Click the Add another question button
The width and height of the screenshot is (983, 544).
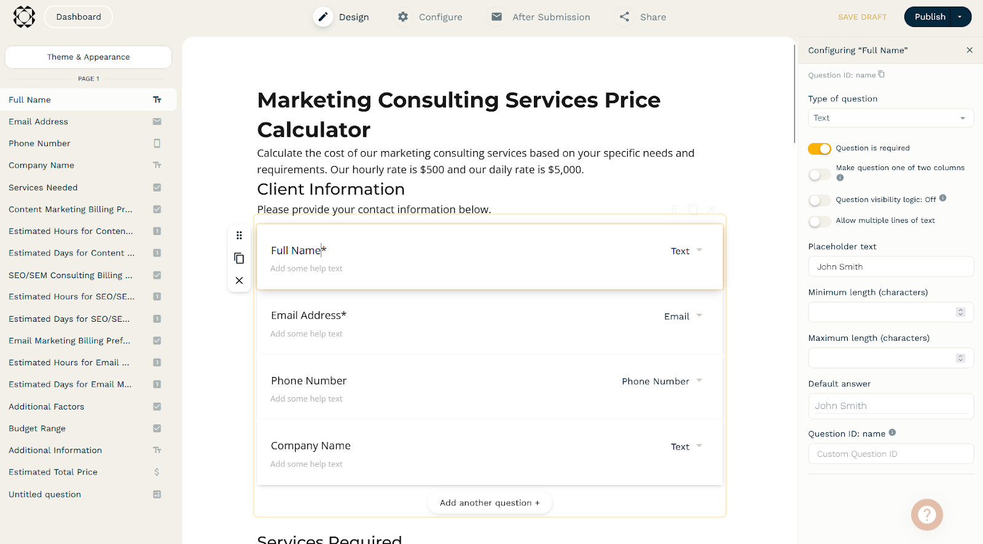(x=489, y=502)
